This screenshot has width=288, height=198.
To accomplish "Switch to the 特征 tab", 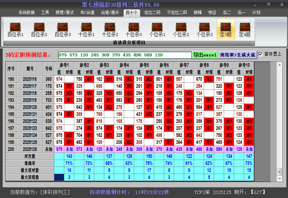I will coord(212,13).
